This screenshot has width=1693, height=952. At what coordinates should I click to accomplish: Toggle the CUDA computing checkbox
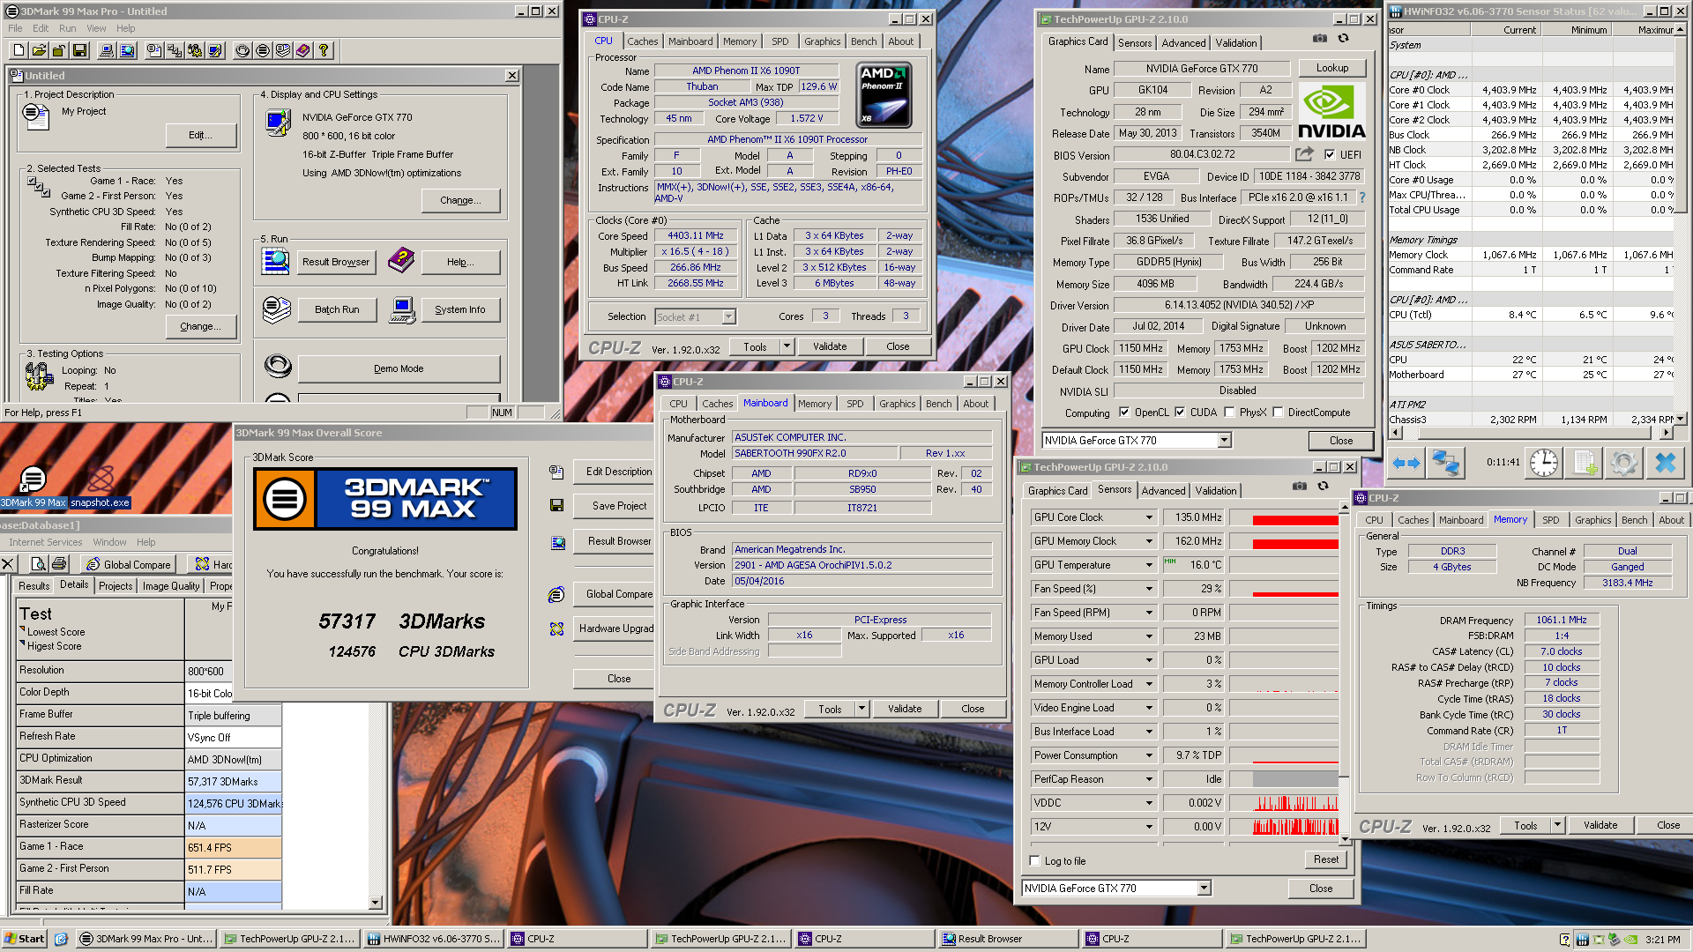pyautogui.click(x=1180, y=412)
